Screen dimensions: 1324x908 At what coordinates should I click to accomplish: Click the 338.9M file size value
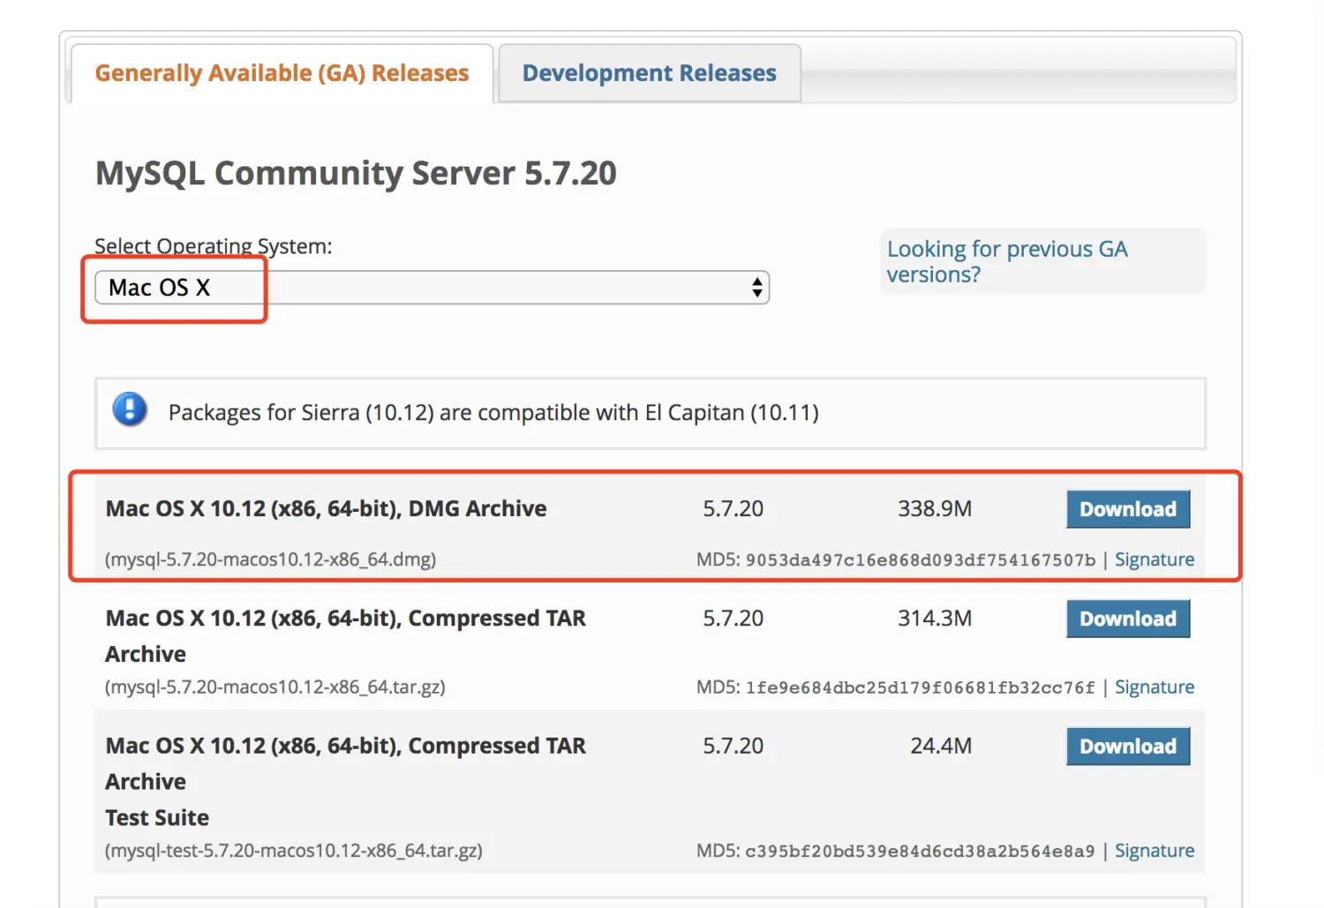coord(935,509)
